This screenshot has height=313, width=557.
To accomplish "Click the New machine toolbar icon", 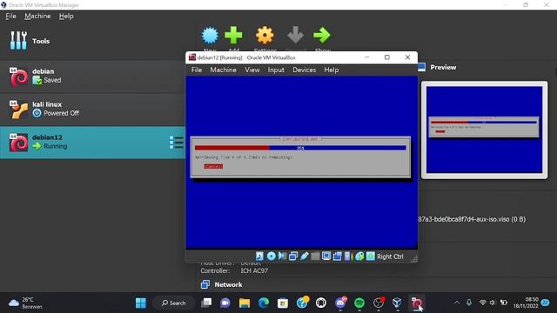I will [210, 36].
